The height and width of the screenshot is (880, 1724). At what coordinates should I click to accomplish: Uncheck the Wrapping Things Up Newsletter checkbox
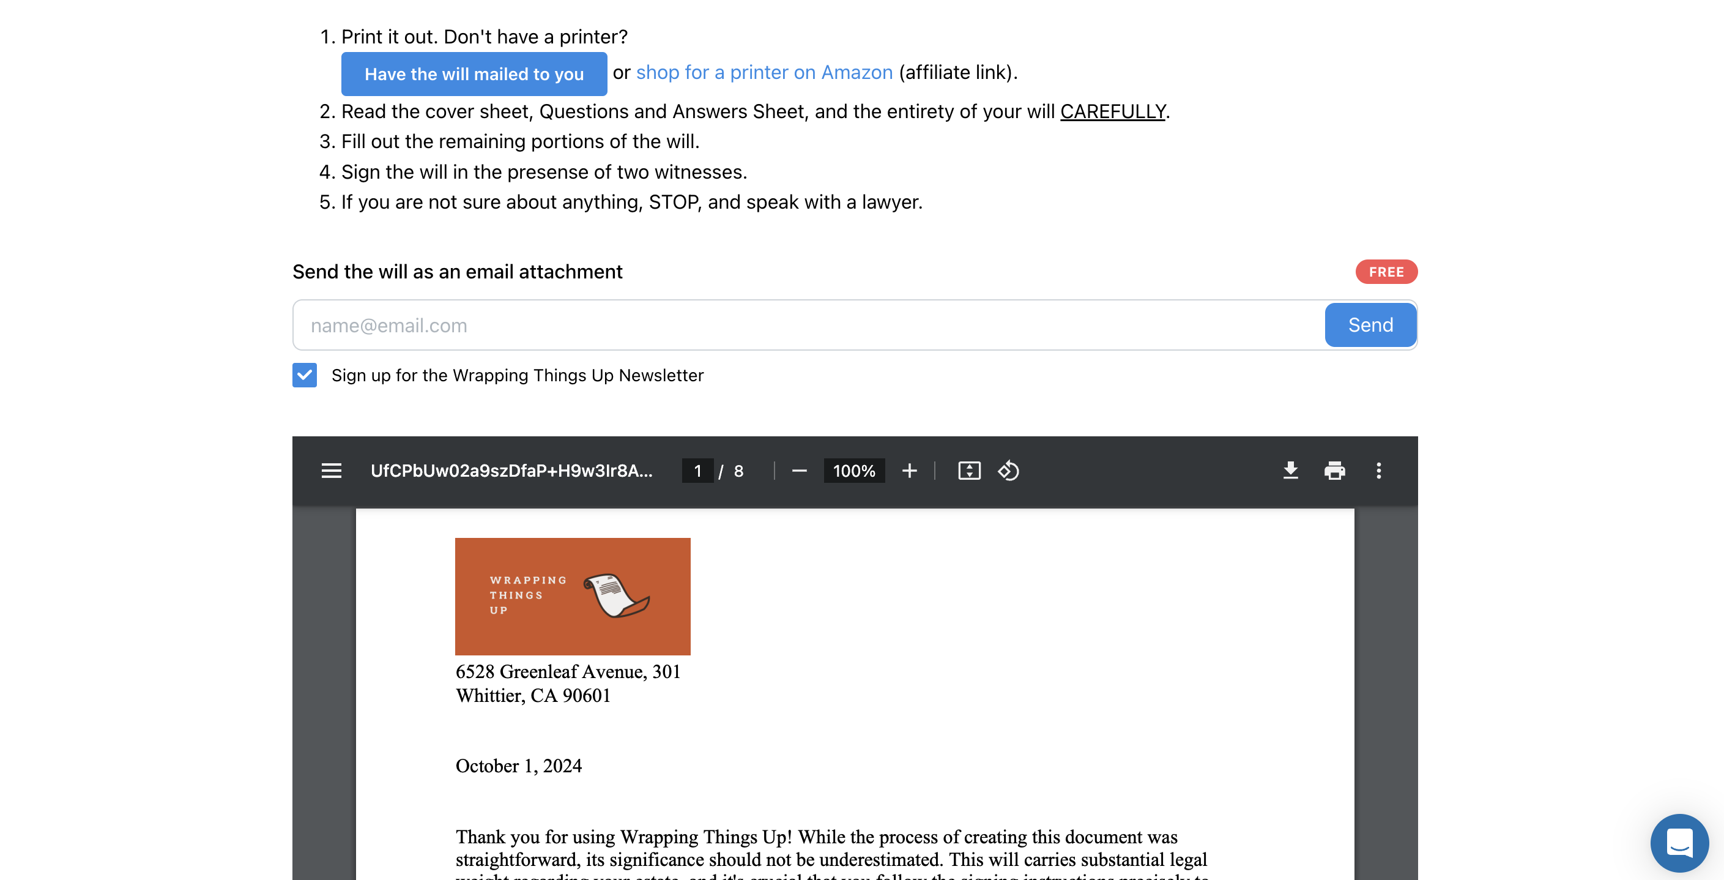tap(305, 375)
